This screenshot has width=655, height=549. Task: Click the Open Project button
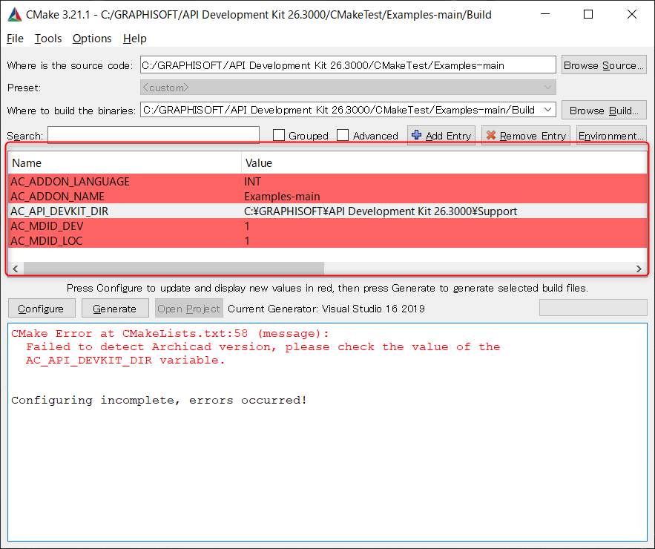tap(189, 309)
